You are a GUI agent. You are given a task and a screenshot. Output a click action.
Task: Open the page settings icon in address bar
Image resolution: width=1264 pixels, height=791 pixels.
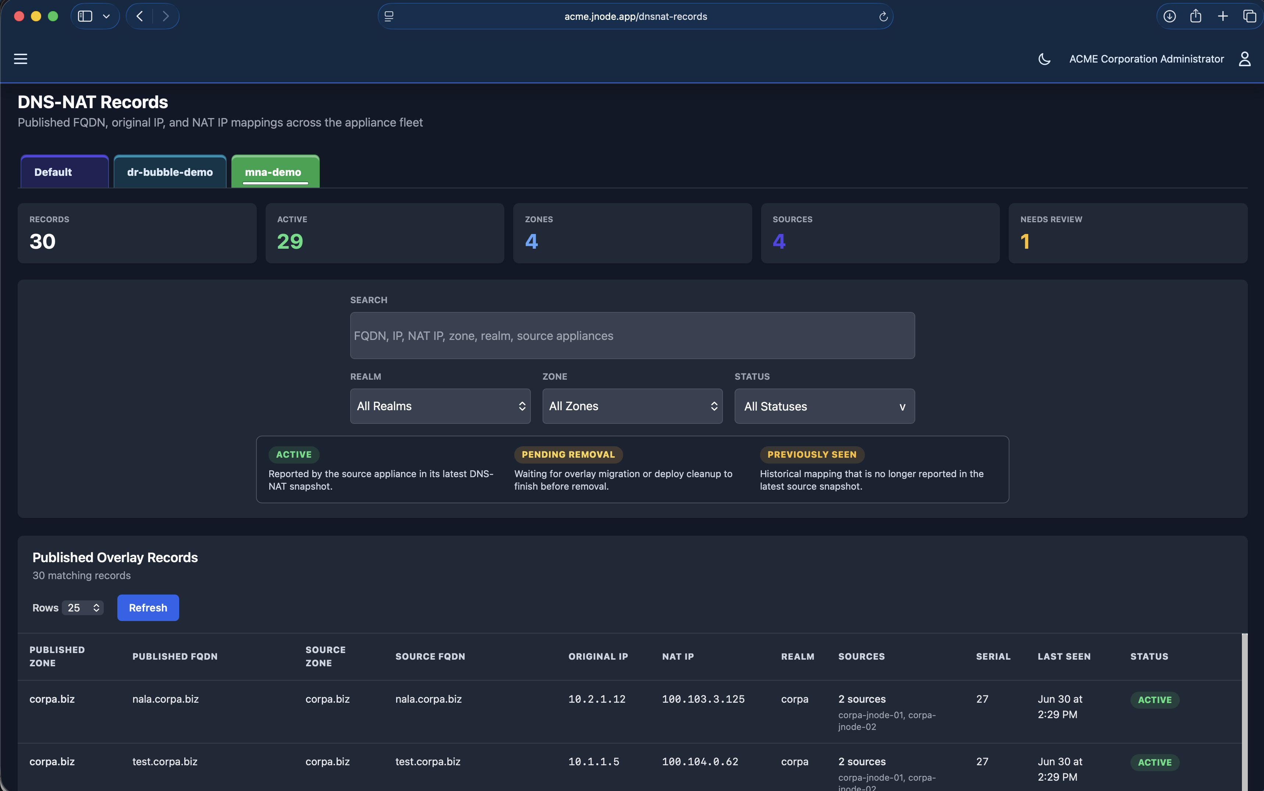(x=388, y=17)
